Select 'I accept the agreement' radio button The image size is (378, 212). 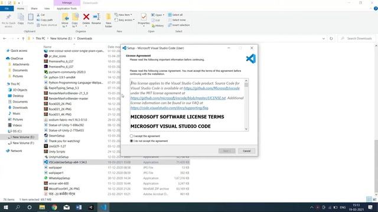click(x=131, y=136)
